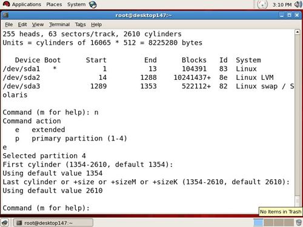Open the Places menu
Viewport: 303px width, 227px height.
coord(54,4)
